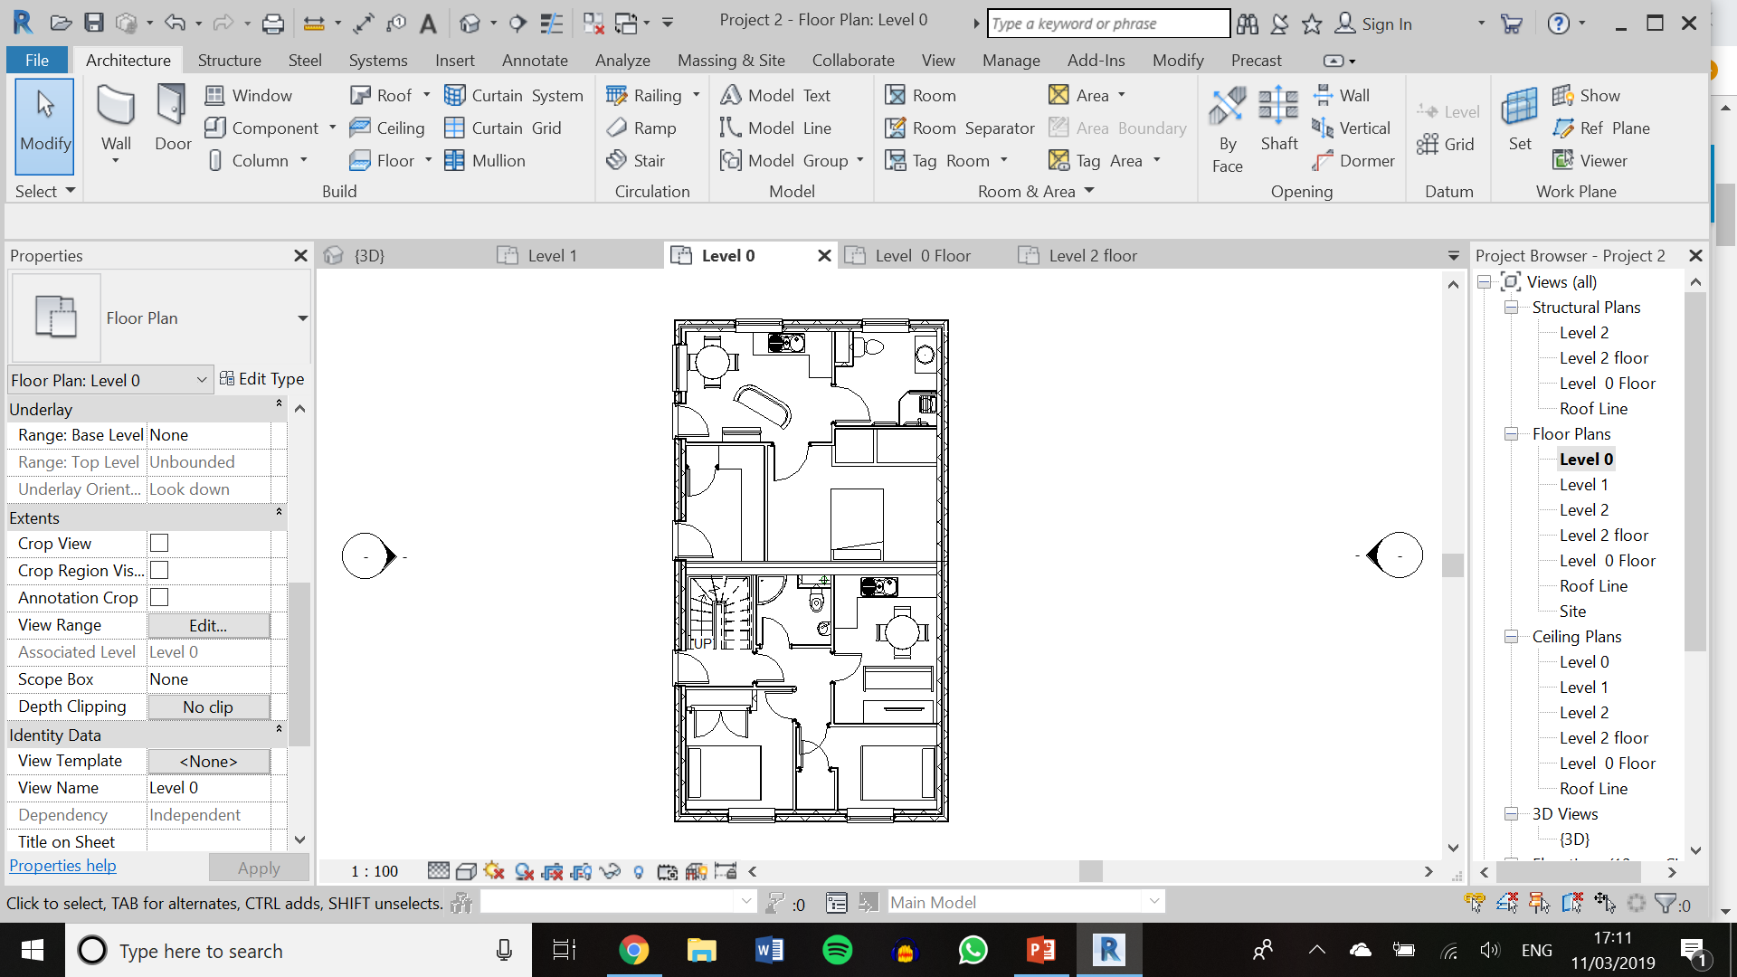Open the Annotate ribbon tab
The height and width of the screenshot is (977, 1737).
tap(535, 60)
